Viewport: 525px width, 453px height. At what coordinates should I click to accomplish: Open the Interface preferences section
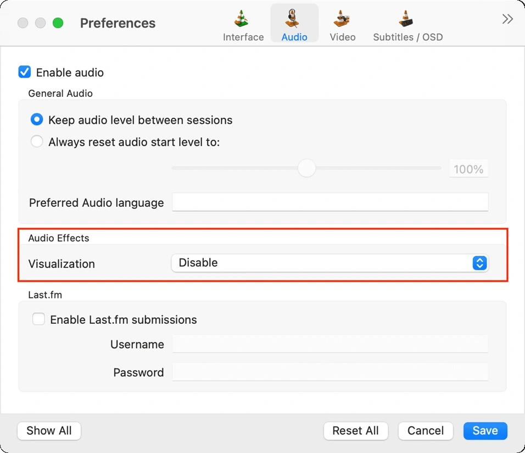coord(243,23)
